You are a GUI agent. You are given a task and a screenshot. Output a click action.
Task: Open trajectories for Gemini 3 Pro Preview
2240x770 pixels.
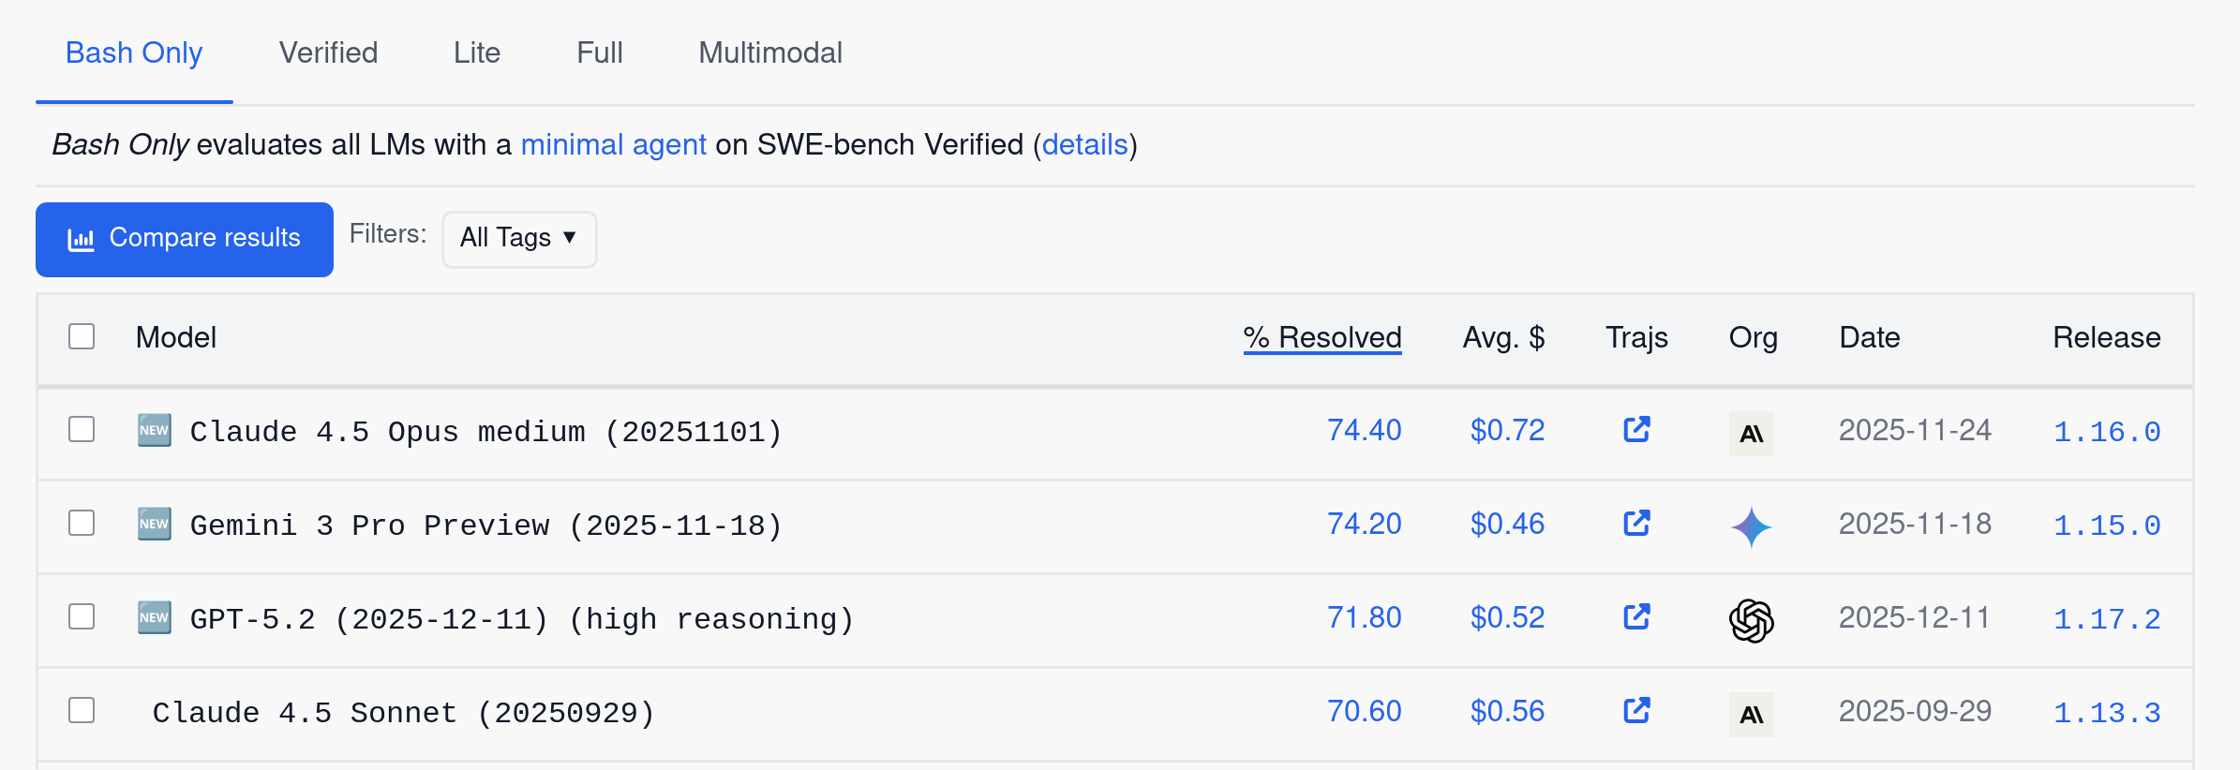tap(1635, 523)
